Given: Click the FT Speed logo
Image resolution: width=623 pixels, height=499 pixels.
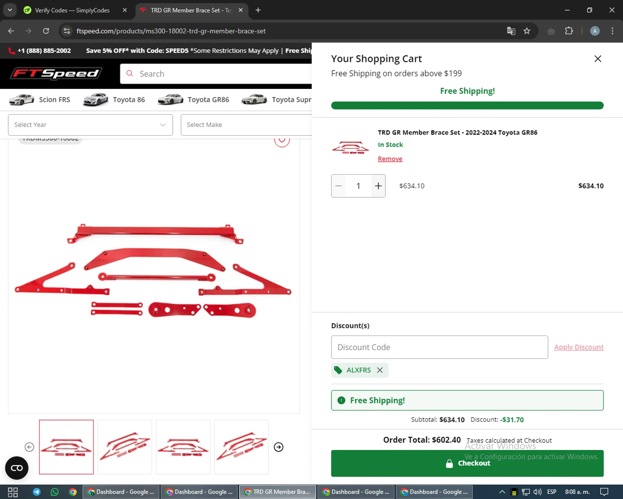Looking at the screenshot, I should pos(56,74).
